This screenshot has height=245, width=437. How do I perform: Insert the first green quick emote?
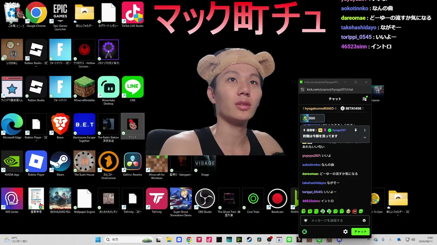[x=304, y=211]
